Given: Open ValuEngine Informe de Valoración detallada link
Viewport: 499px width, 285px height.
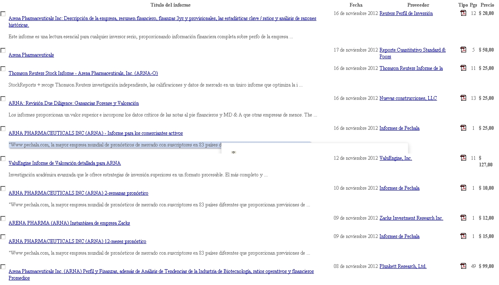Looking at the screenshot, I should pos(64,163).
